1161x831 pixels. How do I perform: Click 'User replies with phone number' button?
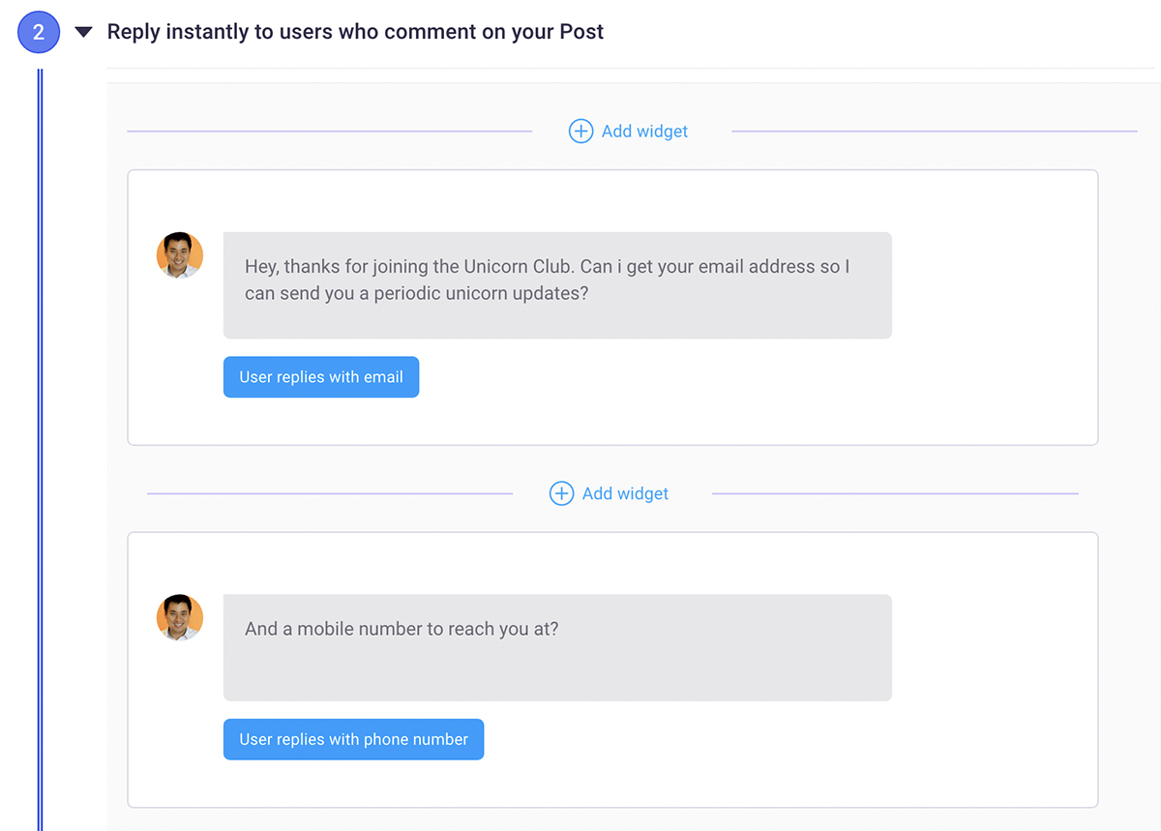click(353, 739)
